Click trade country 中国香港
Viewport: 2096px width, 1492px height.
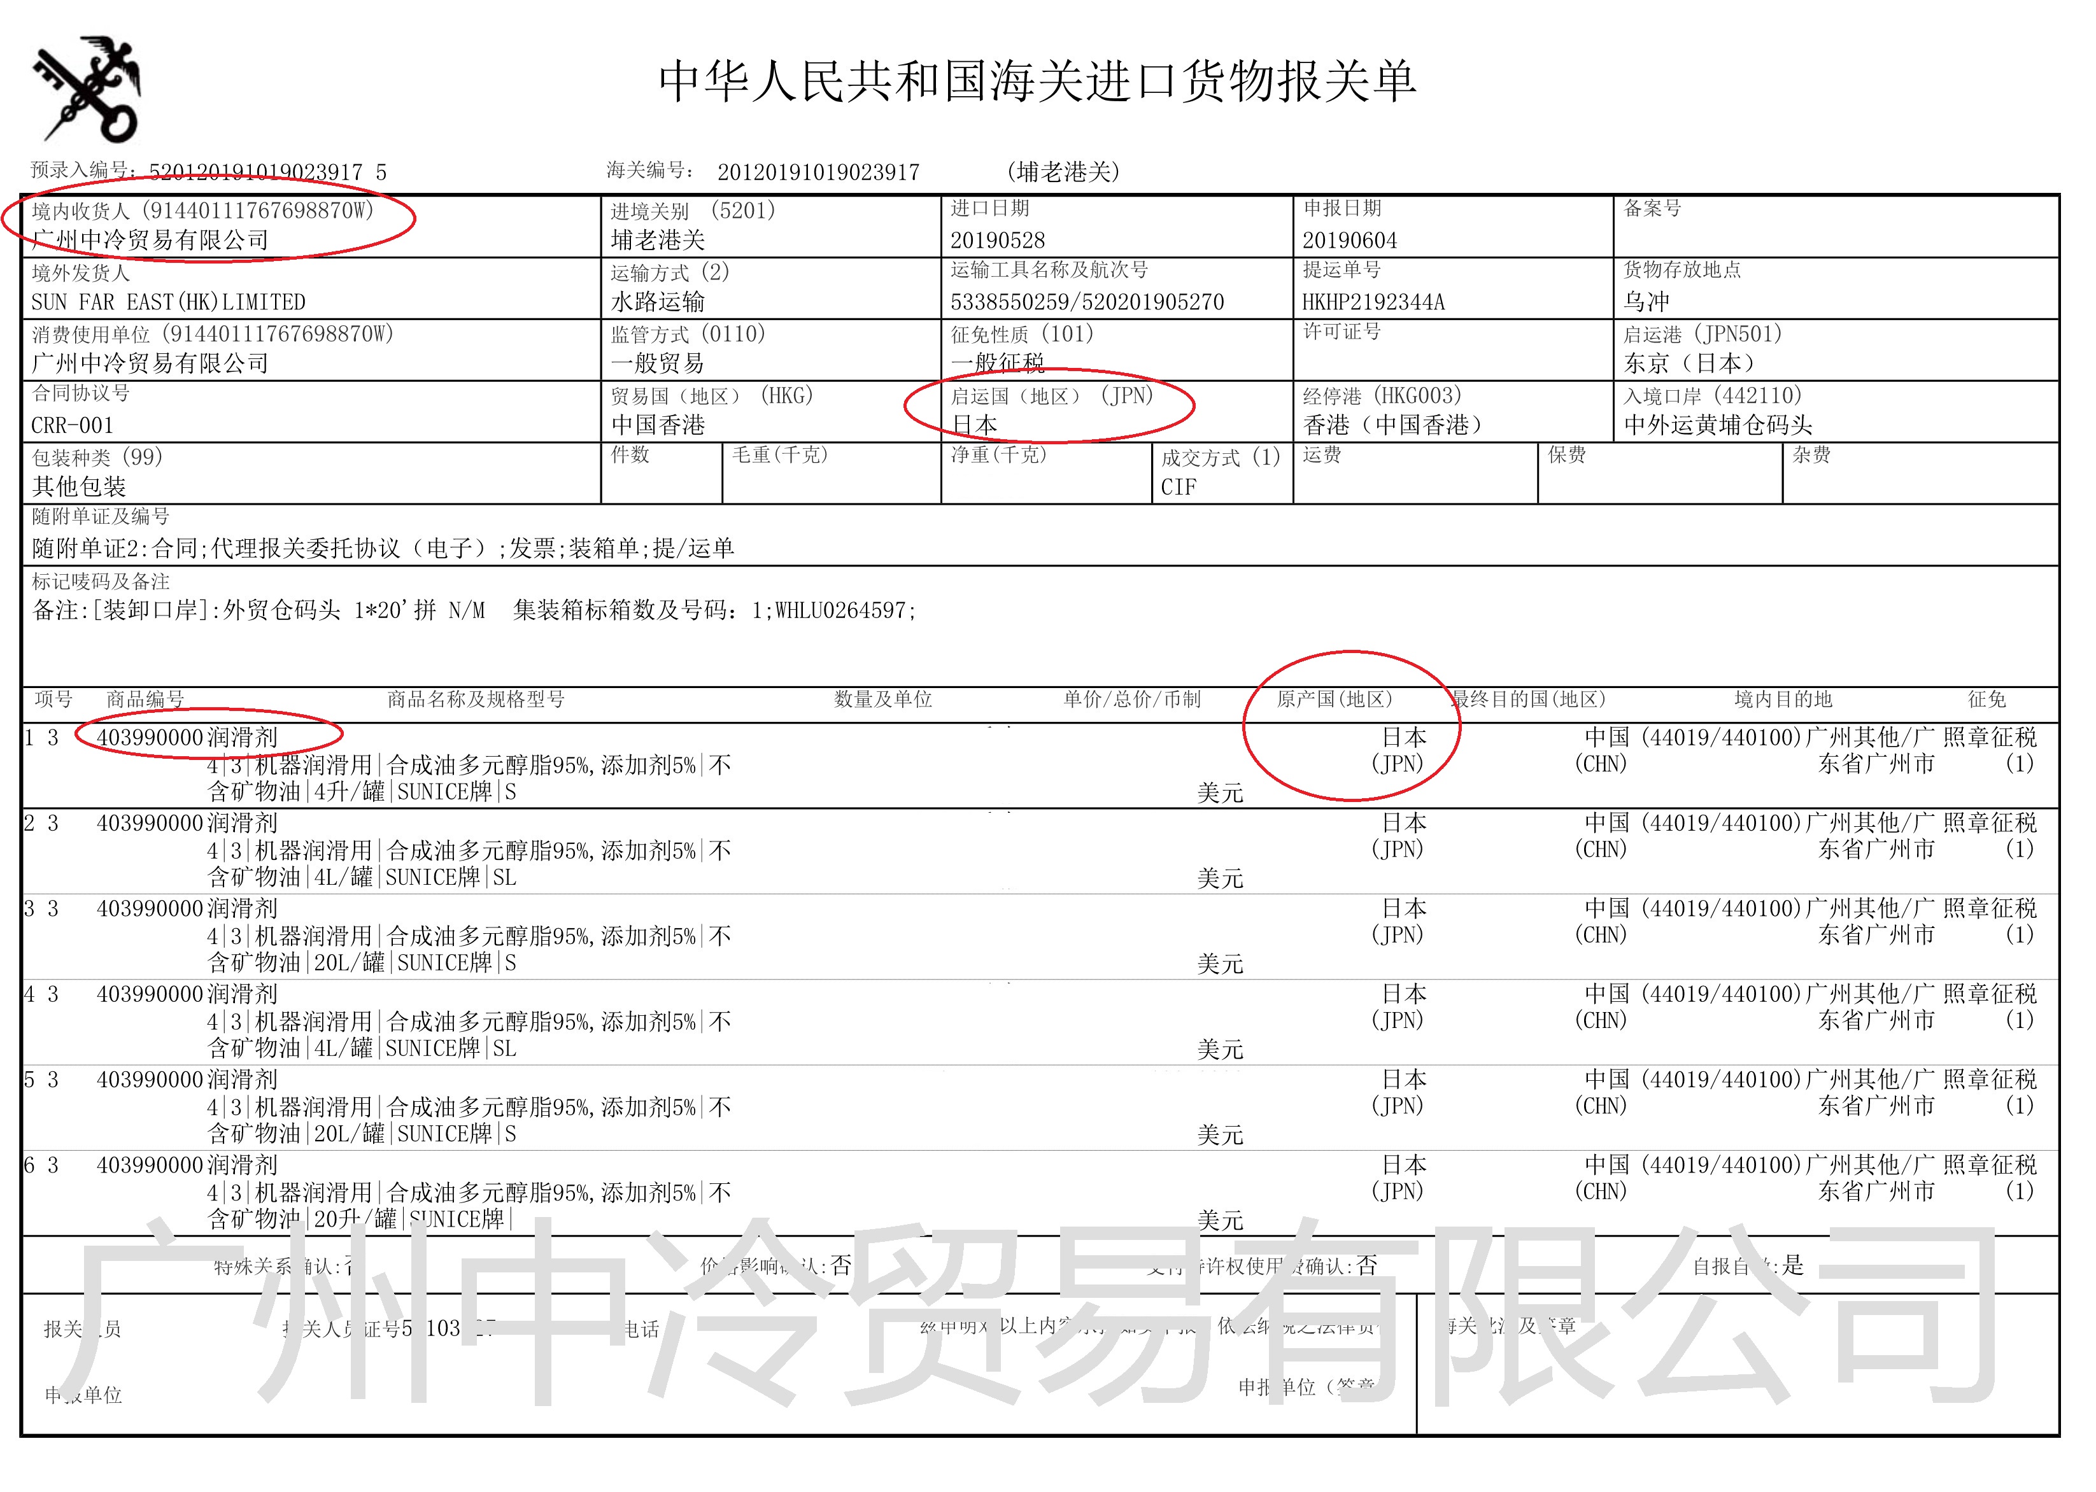(658, 425)
